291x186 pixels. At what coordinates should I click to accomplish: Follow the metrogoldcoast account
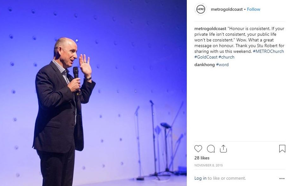pyautogui.click(x=254, y=9)
